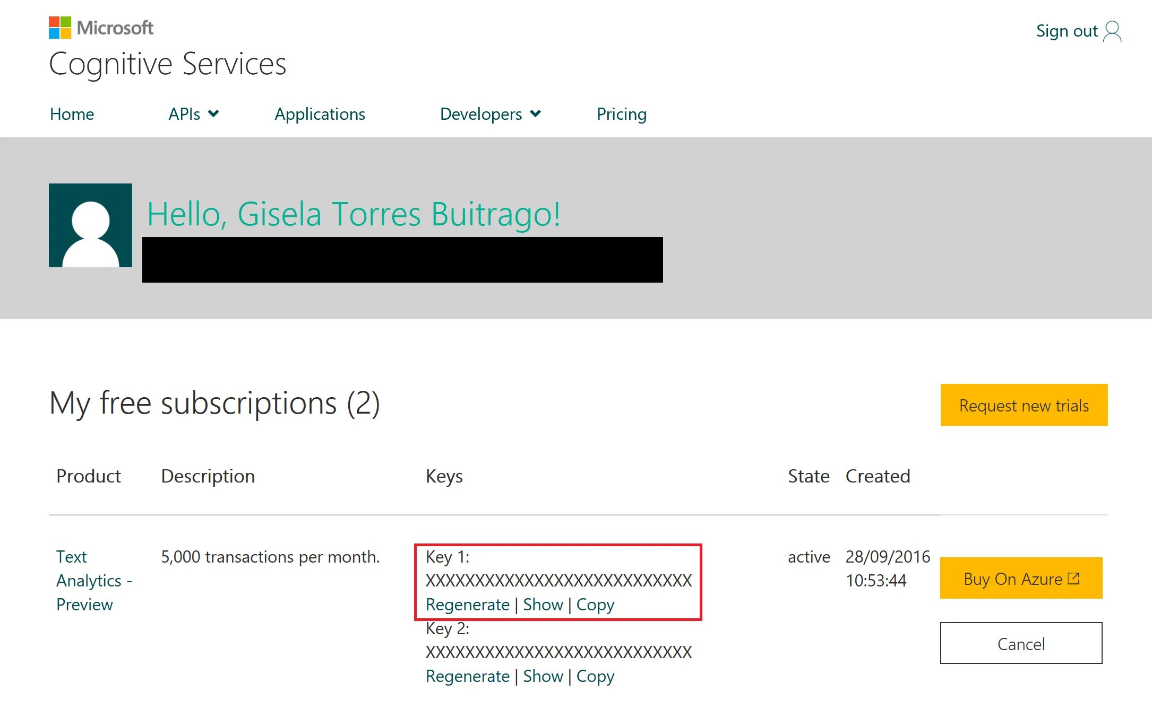Click the Key 1: label
The width and height of the screenshot is (1152, 701).
coord(448,557)
